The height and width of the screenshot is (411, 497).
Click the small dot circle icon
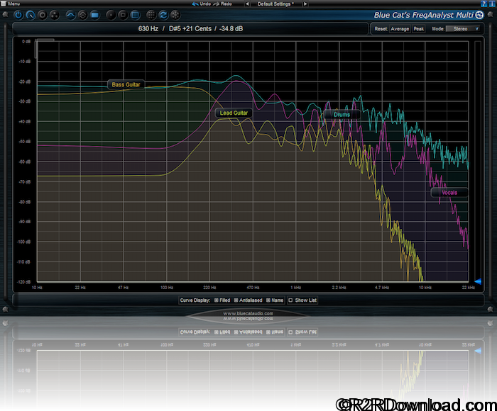(111, 15)
